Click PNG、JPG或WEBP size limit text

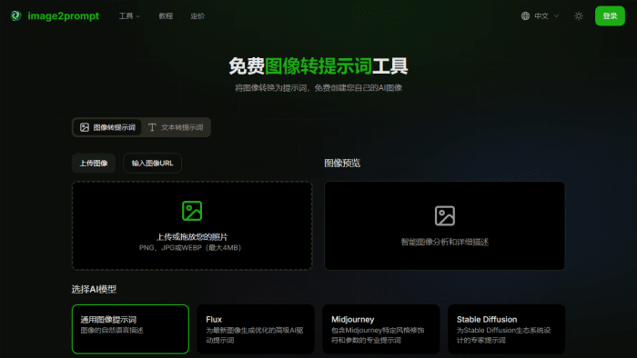(x=190, y=248)
